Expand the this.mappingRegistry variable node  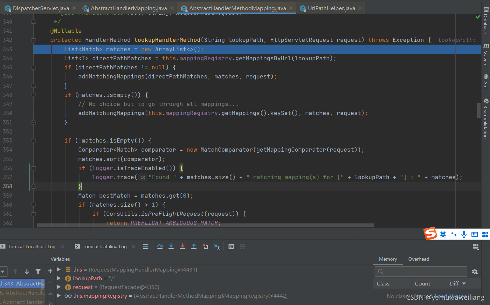59,296
